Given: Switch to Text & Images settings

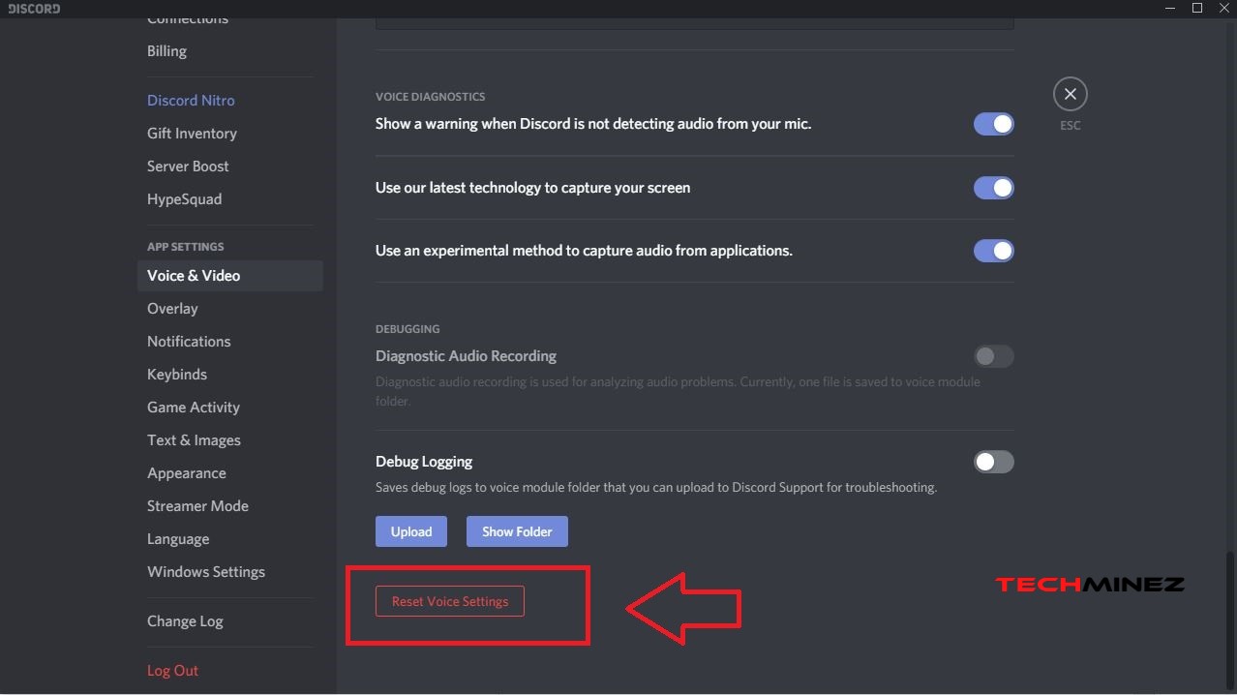Looking at the screenshot, I should coord(194,439).
